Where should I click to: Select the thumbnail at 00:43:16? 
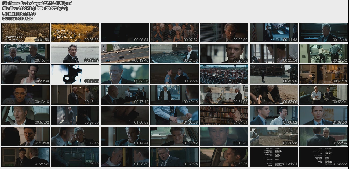click(26, 95)
